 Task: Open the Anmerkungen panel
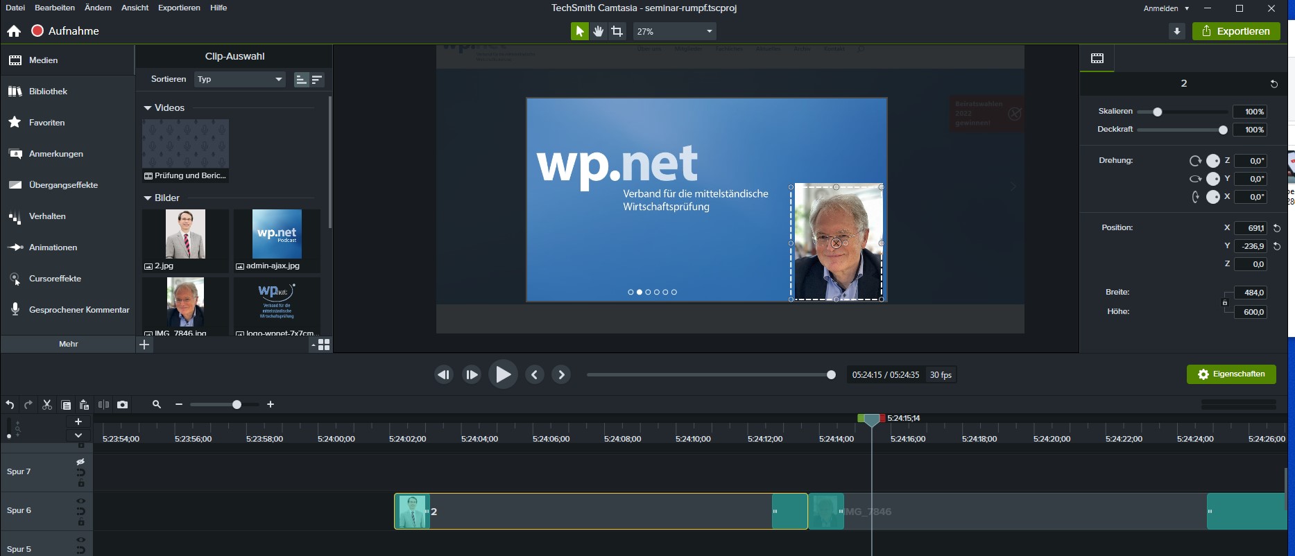[67, 154]
